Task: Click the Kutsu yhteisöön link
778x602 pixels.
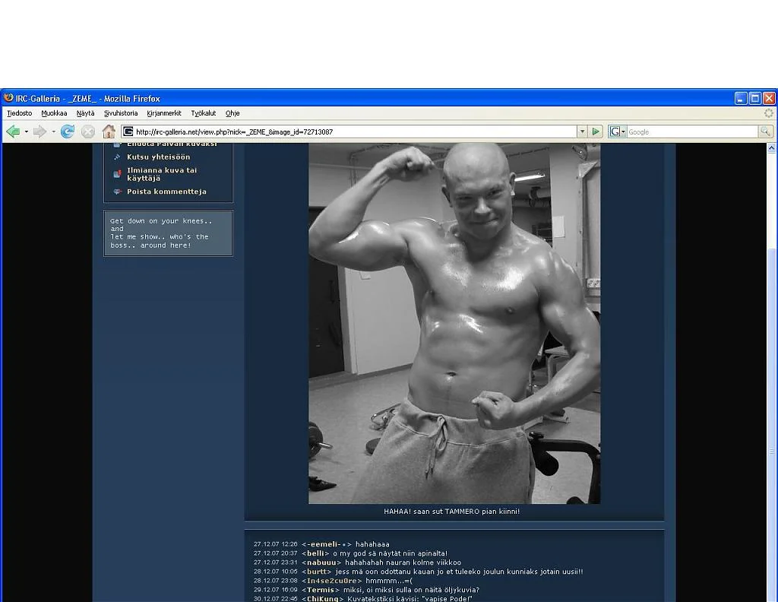Action: click(x=158, y=157)
